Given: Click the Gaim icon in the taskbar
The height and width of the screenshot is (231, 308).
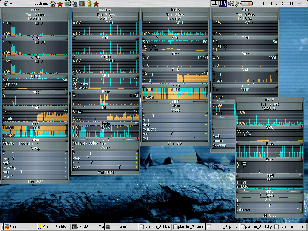Looking at the screenshot, I should pos(41,227).
